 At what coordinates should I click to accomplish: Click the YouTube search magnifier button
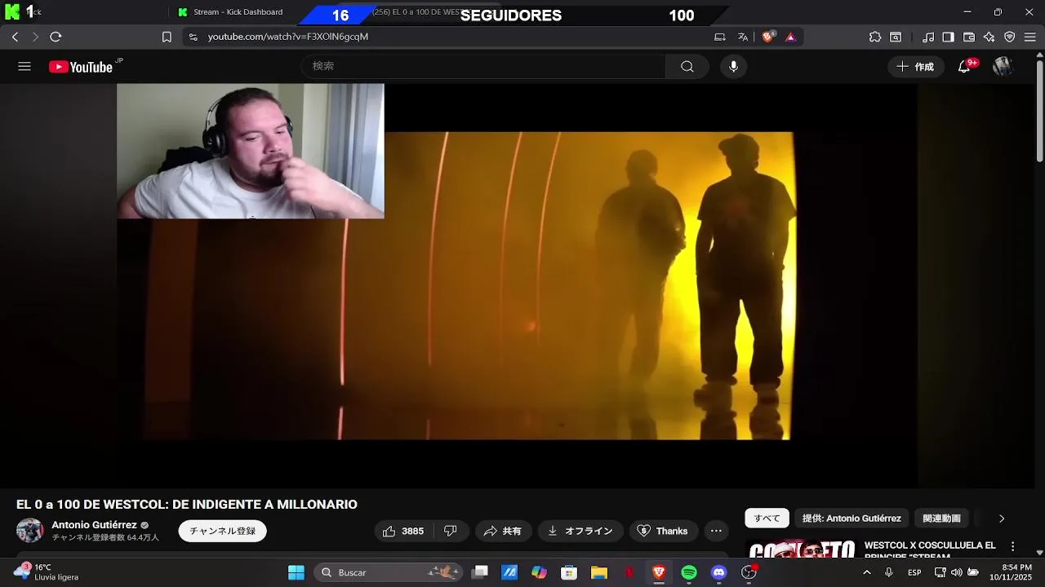click(687, 67)
